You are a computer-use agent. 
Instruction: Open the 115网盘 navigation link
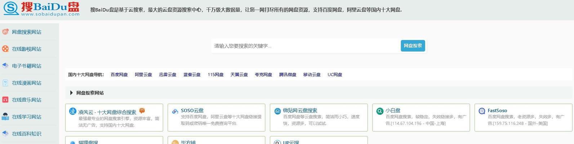click(215, 75)
